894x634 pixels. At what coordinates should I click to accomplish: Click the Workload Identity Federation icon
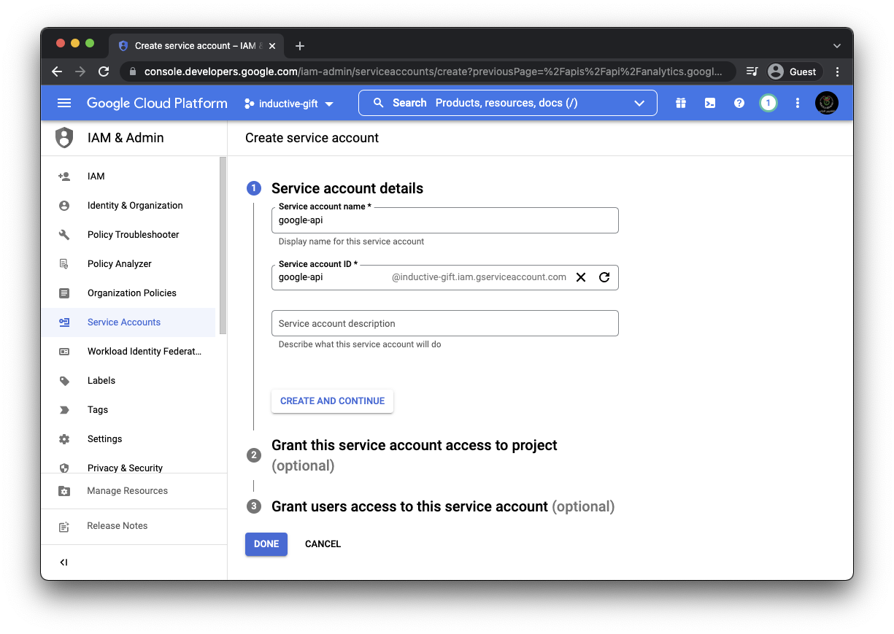[64, 352]
